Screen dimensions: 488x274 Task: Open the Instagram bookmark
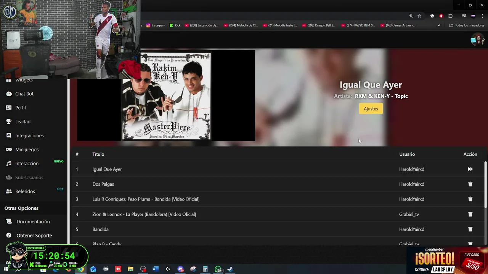156,25
